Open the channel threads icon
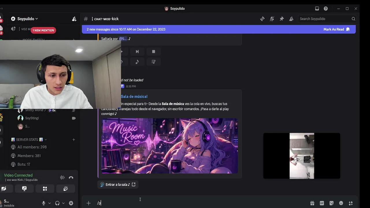Viewport: 370px width, 208px height. 262,19
